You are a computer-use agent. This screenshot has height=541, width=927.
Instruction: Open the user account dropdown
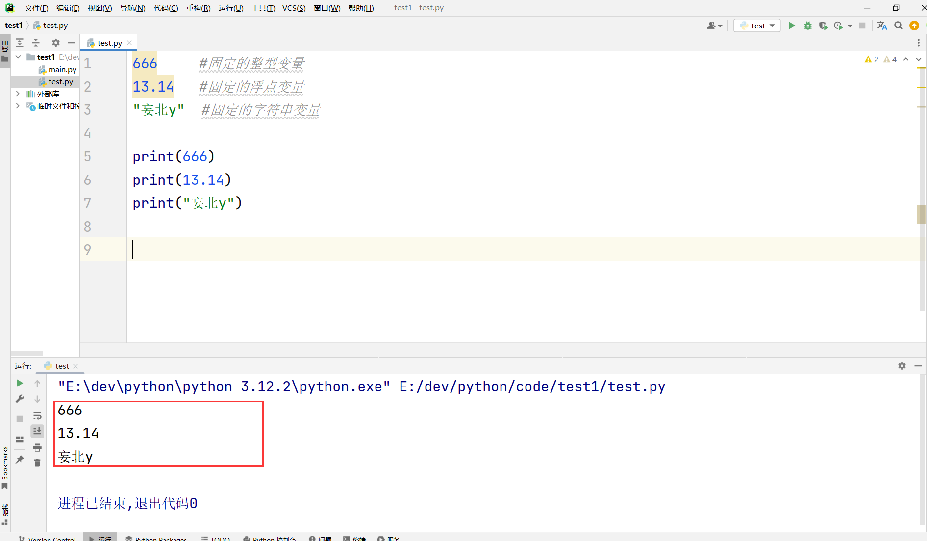[714, 26]
